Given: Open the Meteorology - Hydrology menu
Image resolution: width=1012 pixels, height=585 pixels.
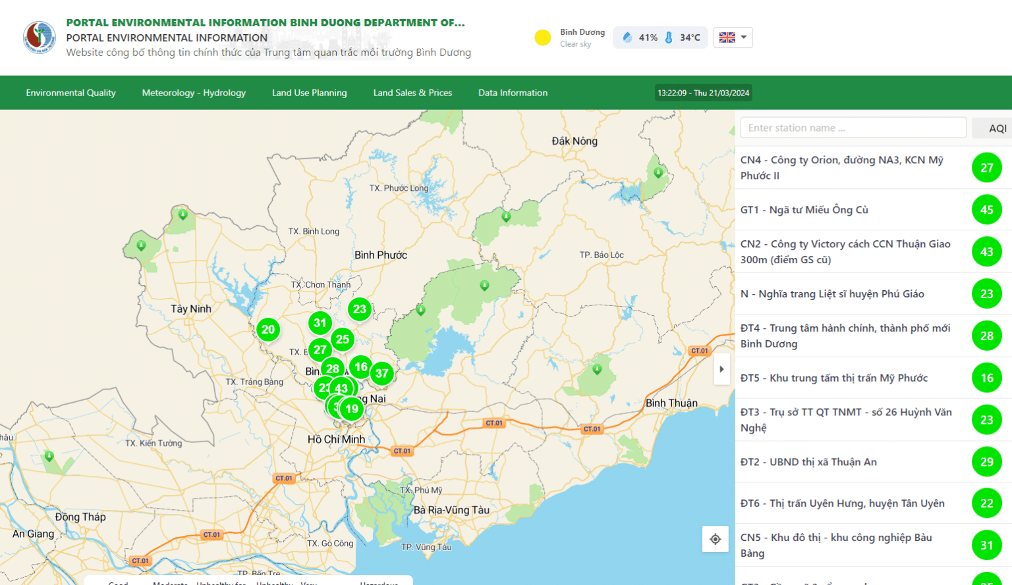Looking at the screenshot, I should point(194,92).
